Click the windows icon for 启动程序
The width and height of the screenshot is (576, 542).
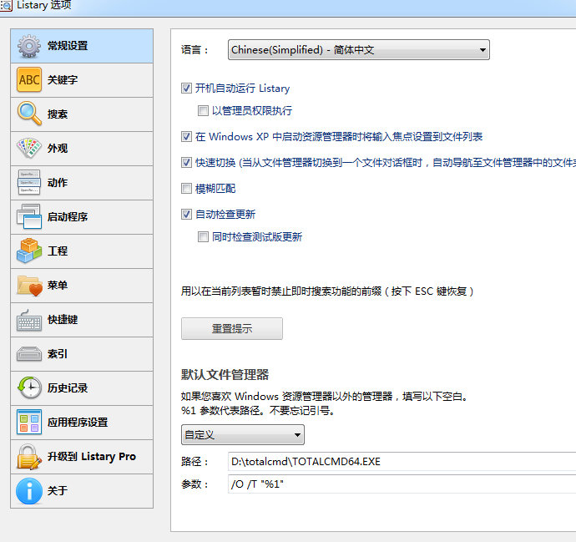pos(29,216)
